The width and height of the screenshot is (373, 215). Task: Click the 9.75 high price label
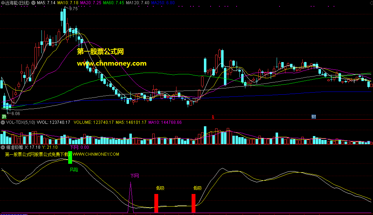click(73, 9)
